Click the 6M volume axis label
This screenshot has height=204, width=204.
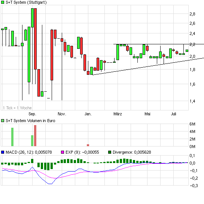(x=192, y=124)
